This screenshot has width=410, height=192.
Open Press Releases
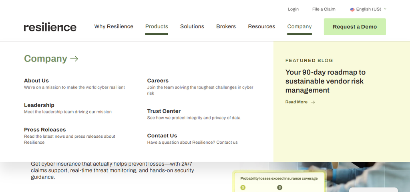click(x=45, y=129)
